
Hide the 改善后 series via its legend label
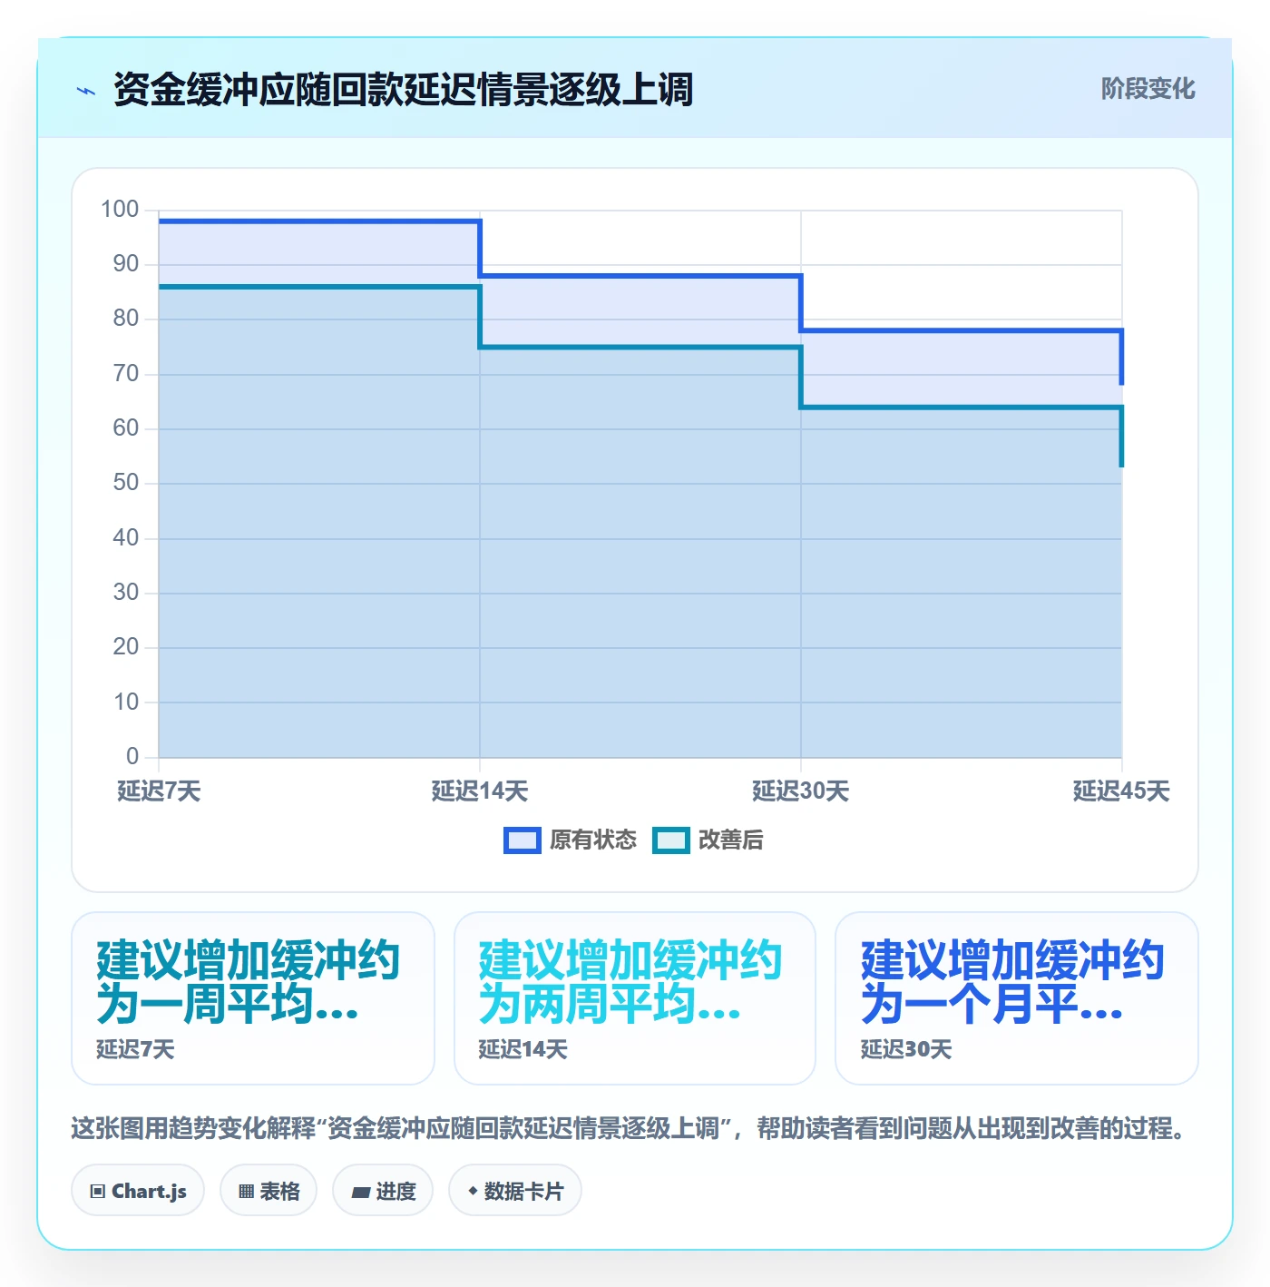pos(731,840)
